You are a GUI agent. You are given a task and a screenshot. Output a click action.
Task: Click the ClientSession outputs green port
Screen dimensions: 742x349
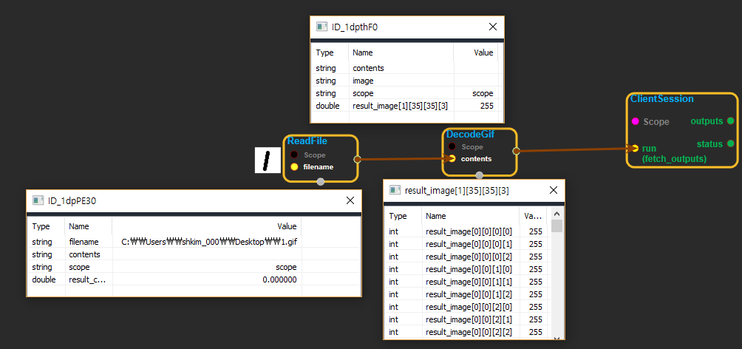point(730,121)
